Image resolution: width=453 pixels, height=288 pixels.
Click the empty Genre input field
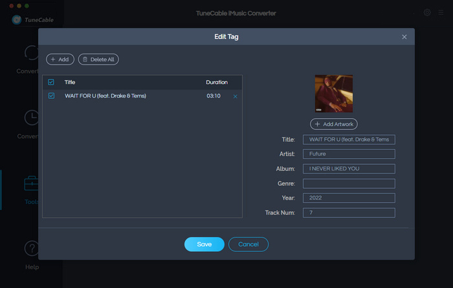point(349,183)
